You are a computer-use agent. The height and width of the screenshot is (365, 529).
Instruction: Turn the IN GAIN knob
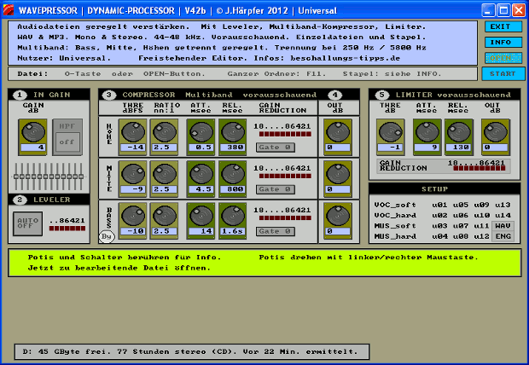coord(32,132)
